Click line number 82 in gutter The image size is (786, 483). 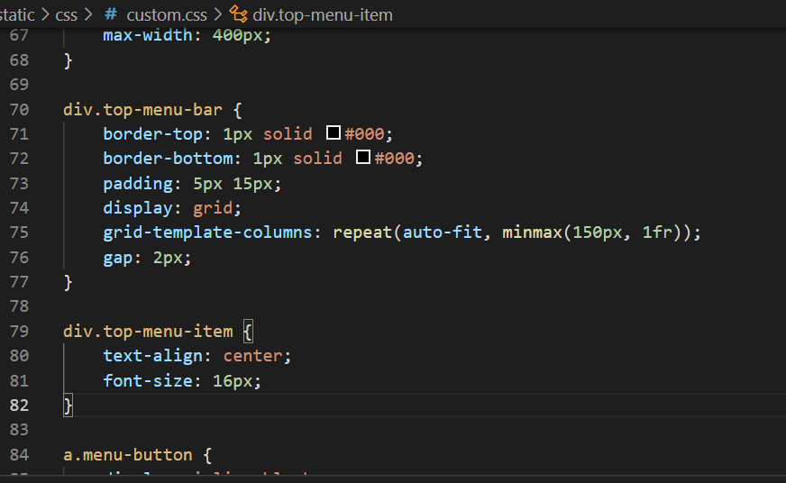19,405
